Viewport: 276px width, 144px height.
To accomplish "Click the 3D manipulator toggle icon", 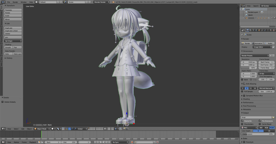I will [x=67, y=129].
